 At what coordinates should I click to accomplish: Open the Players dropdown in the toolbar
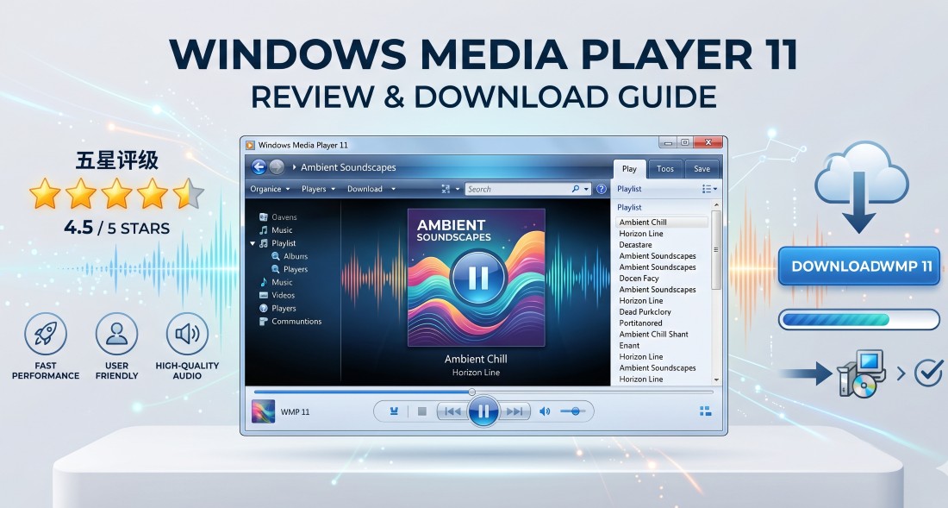[x=319, y=189]
